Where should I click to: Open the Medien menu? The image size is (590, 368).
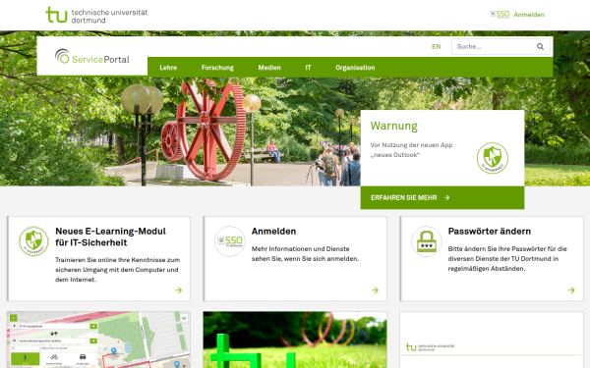tap(269, 68)
